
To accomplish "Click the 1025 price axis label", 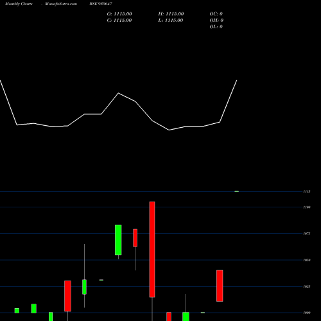I will pos(307,286).
